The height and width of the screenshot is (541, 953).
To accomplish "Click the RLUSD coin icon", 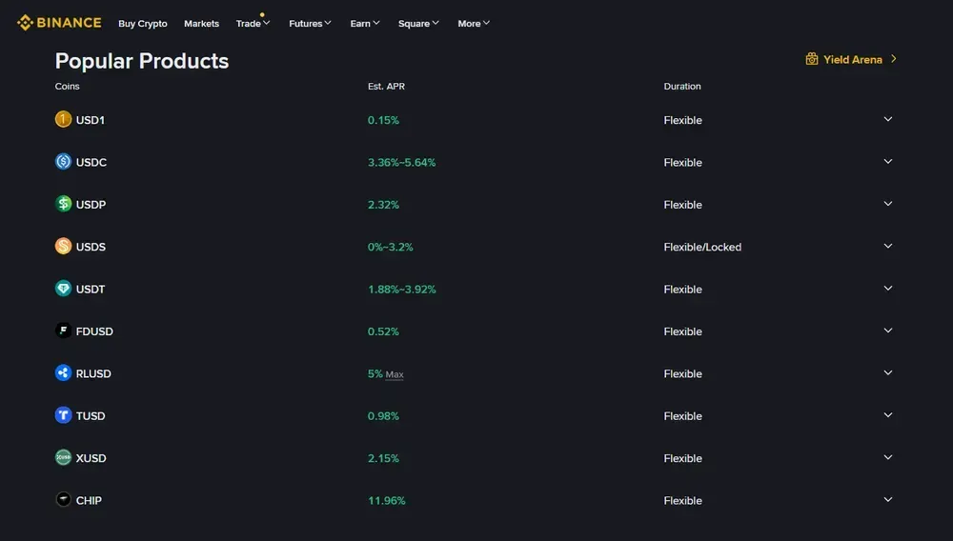I will point(63,372).
